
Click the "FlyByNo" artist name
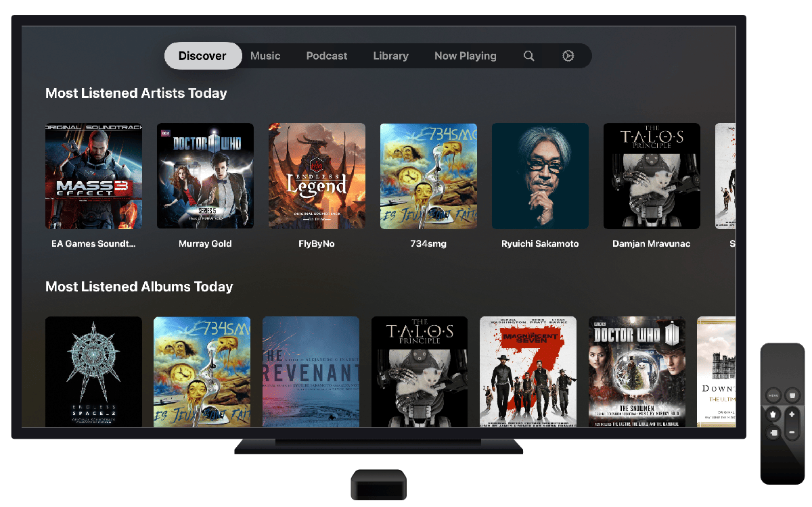(x=317, y=243)
